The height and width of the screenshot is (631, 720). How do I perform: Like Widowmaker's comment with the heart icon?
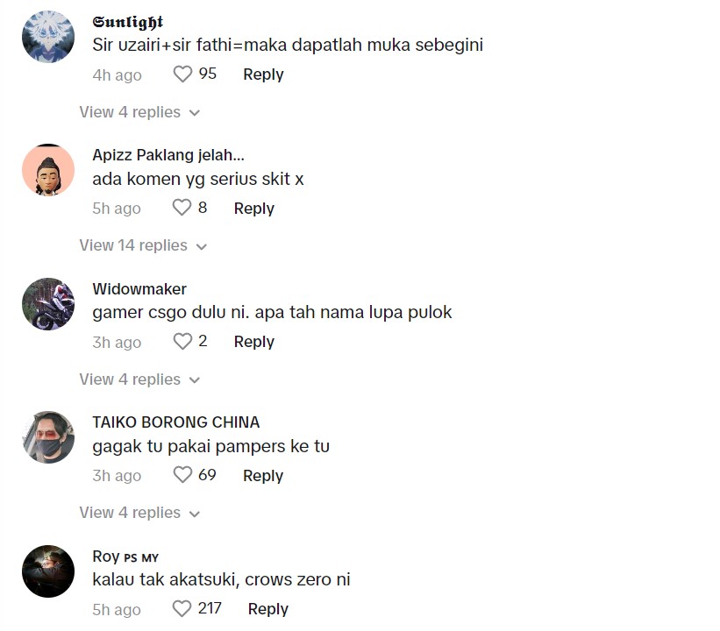[x=182, y=341]
